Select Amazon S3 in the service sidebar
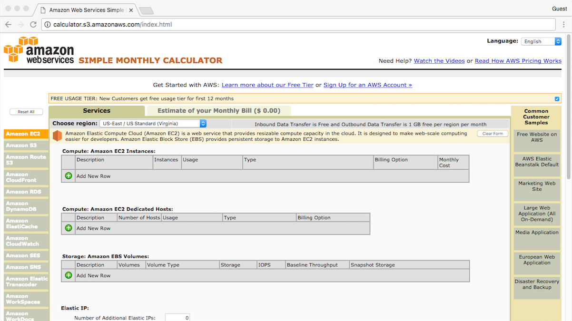The height and width of the screenshot is (321, 572). [26, 146]
